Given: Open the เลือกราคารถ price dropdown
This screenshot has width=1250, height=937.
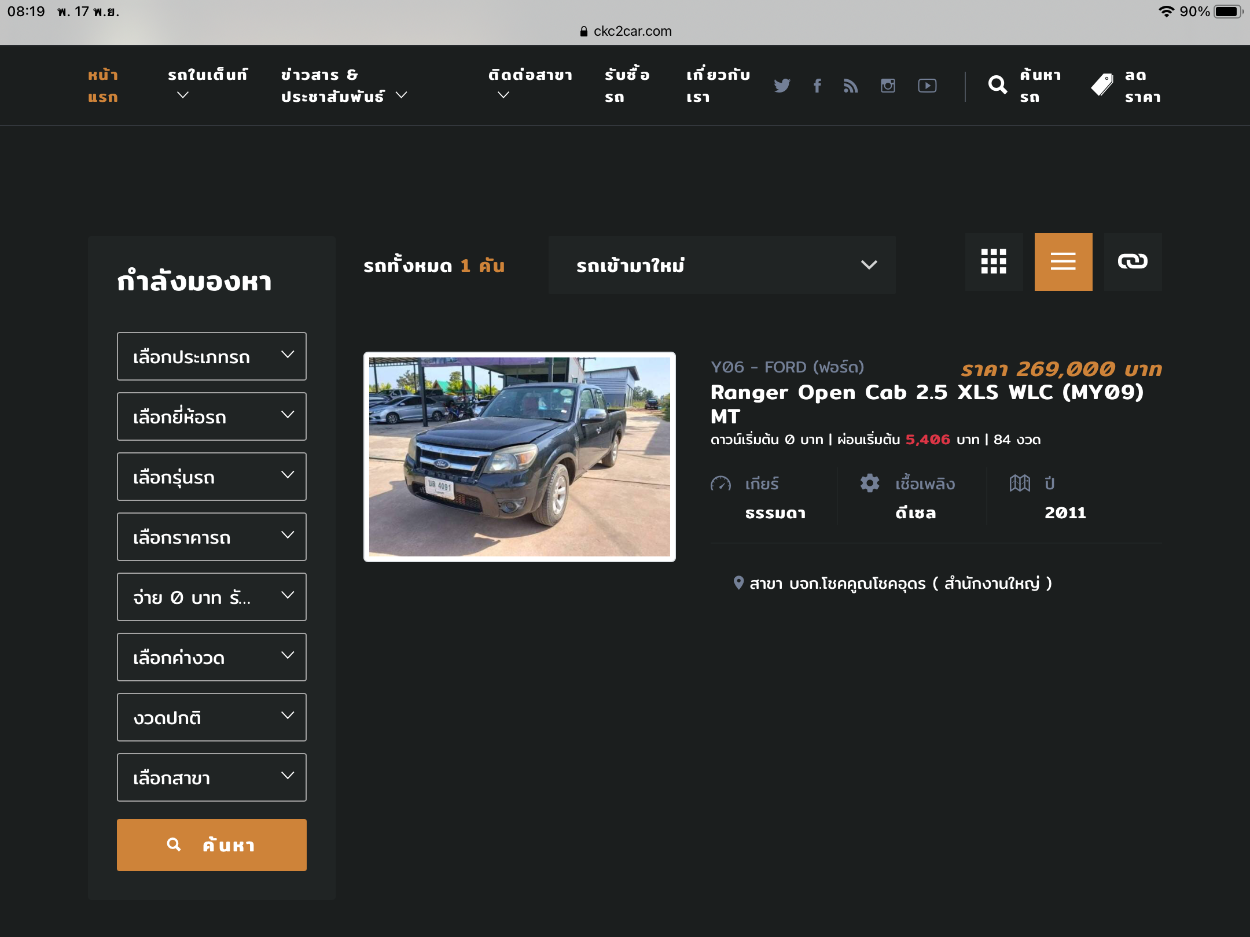Looking at the screenshot, I should [x=211, y=537].
